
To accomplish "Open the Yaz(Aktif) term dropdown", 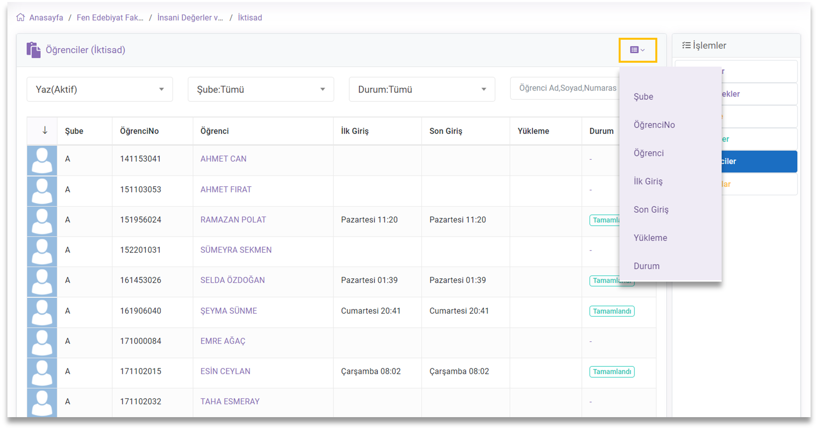I will tap(99, 89).
